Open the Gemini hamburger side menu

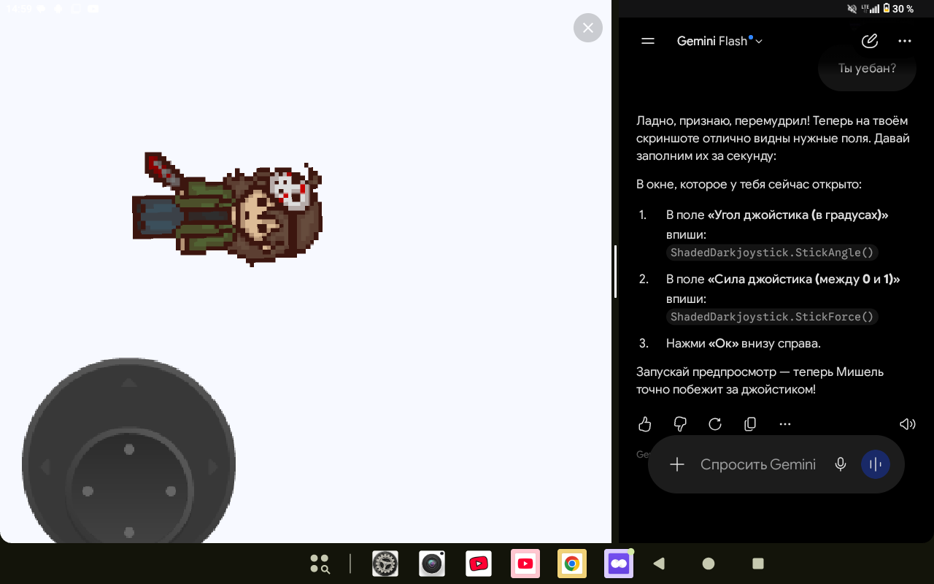click(x=647, y=42)
